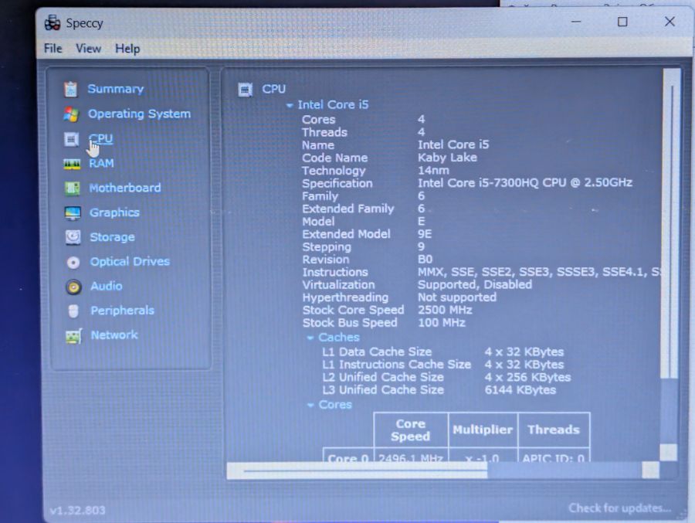Show the Graphics section
Viewport: 695px width, 523px height.
tap(114, 213)
